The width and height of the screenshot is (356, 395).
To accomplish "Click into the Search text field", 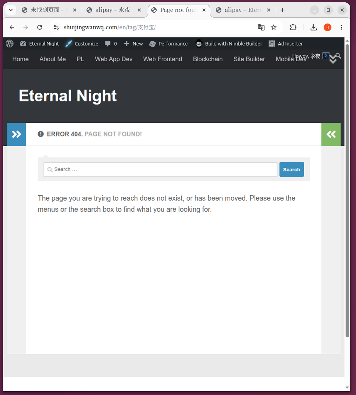I will point(160,169).
